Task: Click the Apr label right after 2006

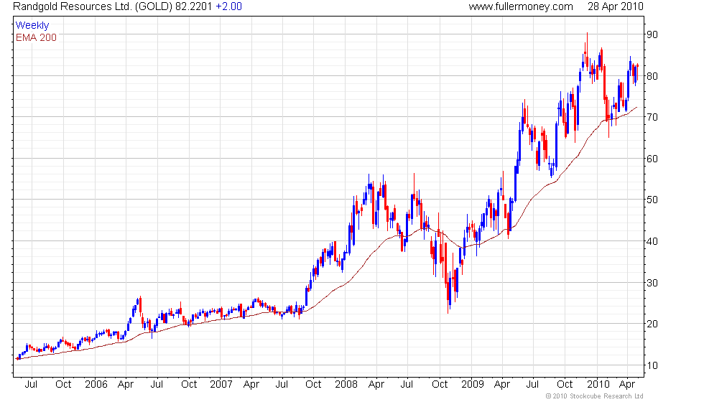Action: [126, 385]
